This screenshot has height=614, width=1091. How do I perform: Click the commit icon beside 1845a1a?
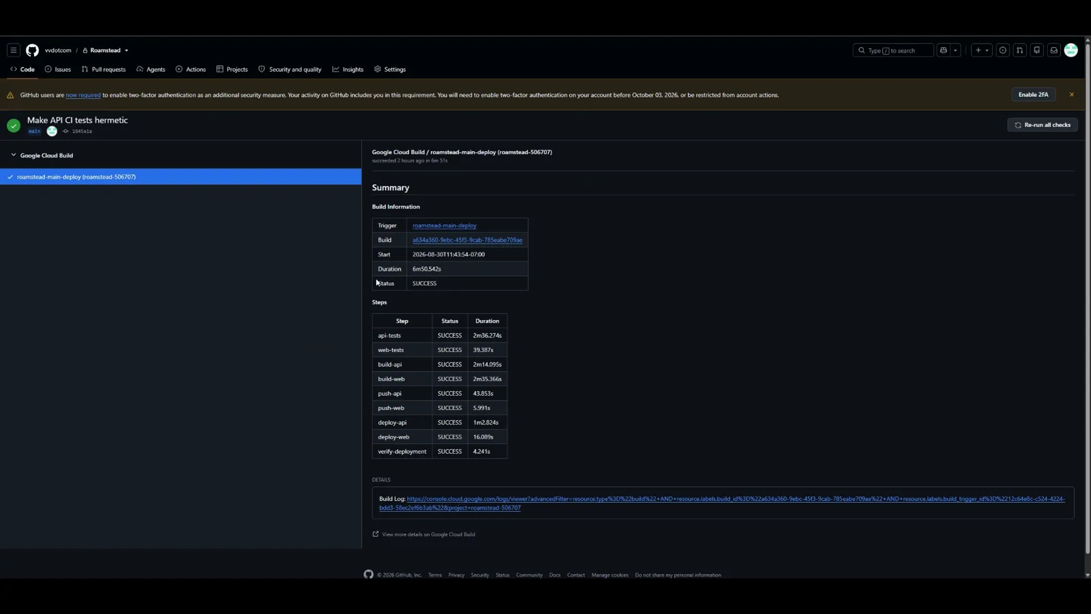pyautogui.click(x=65, y=131)
